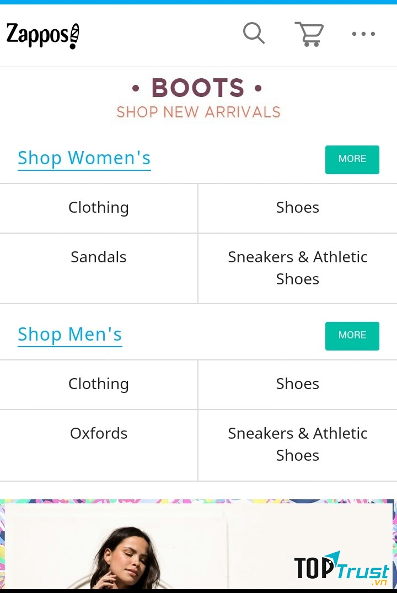Select Clothing under Shop Women's
This screenshot has height=593, width=397.
click(99, 208)
